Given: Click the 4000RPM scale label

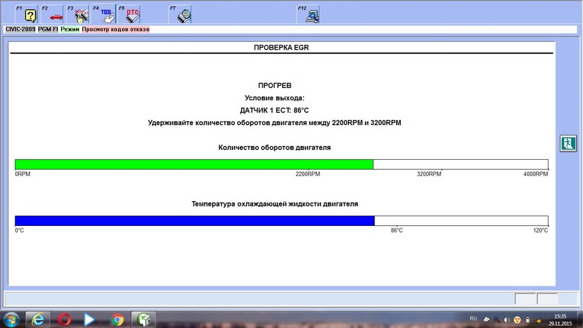Looking at the screenshot, I should coord(536,174).
